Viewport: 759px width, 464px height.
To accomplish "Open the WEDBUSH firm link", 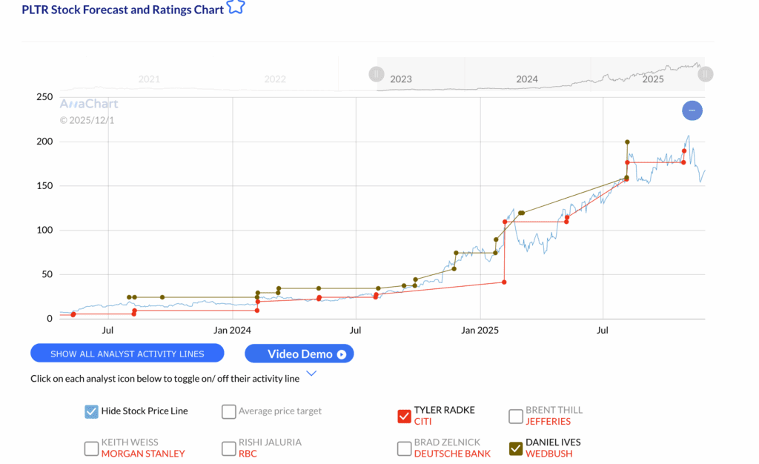I will click(548, 454).
